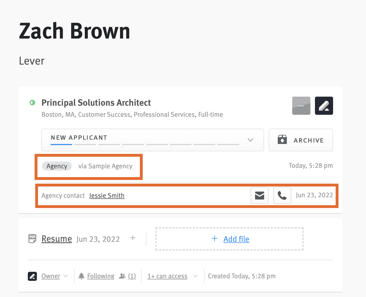
Task: Toggle the Following link
Action: (x=101, y=276)
